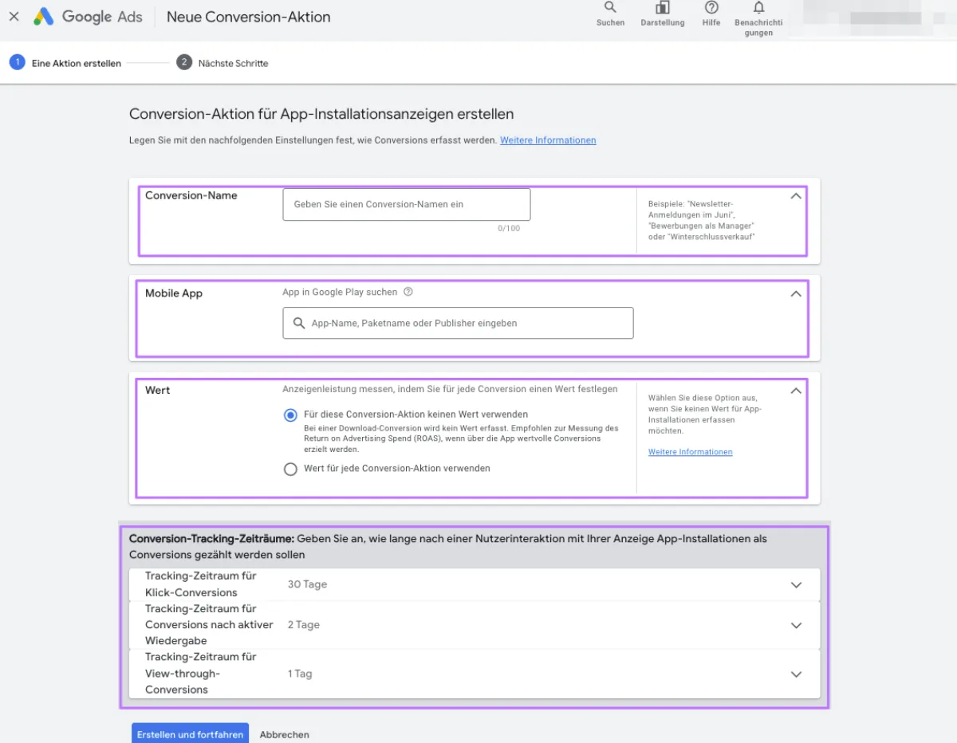957x743 pixels.
Task: Open the 'Weitere Informationen' link in the Wert panel
Action: point(690,451)
